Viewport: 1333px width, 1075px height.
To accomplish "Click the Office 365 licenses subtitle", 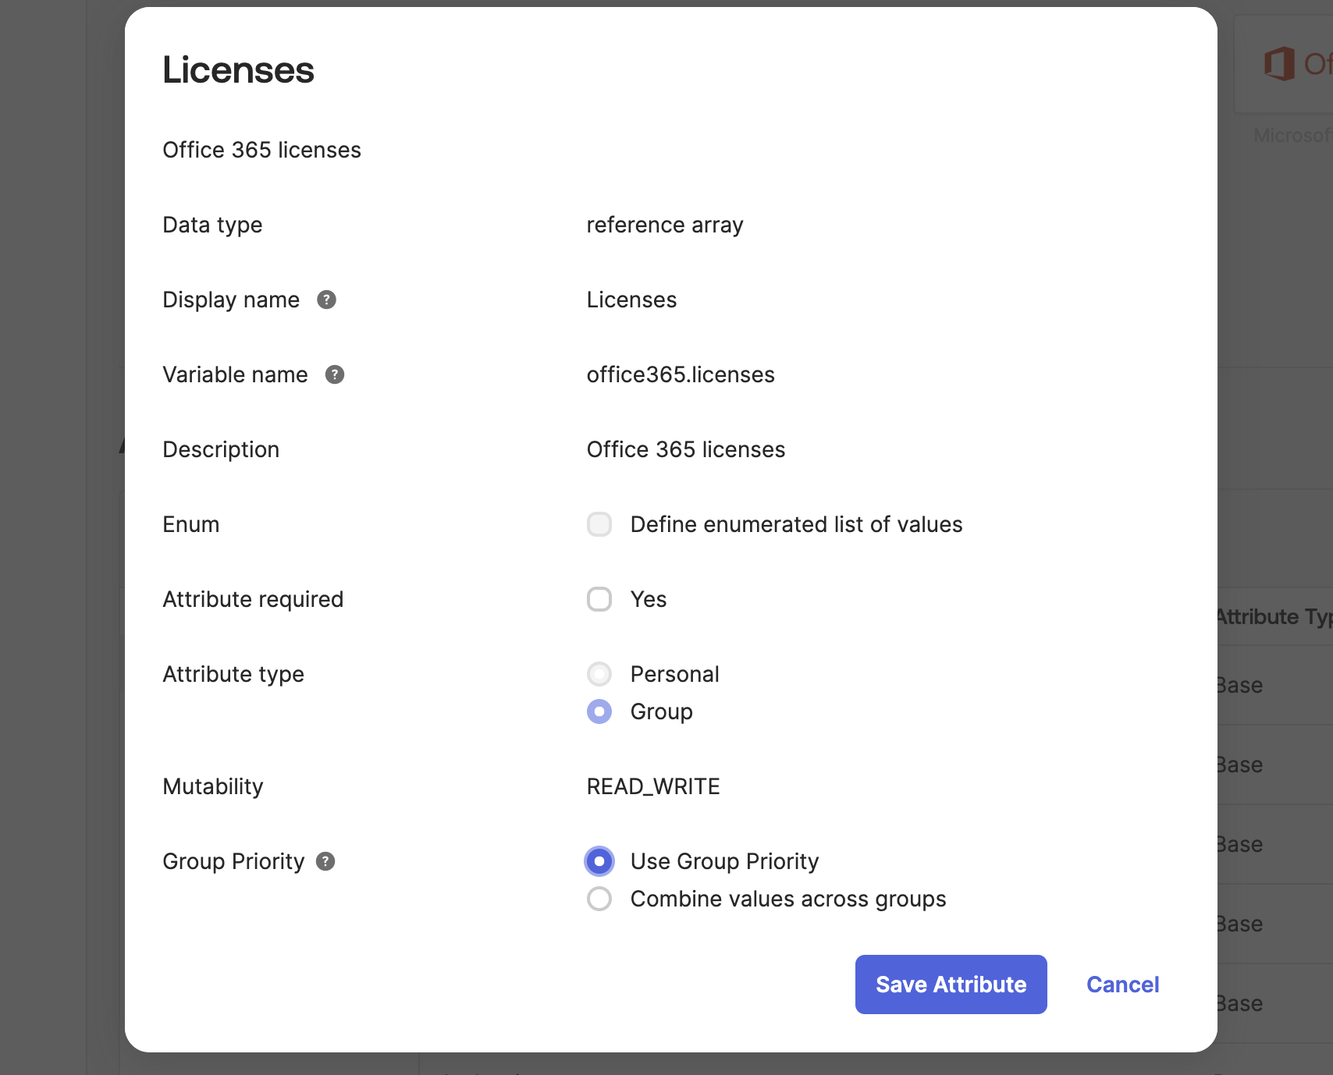I will 262,150.
